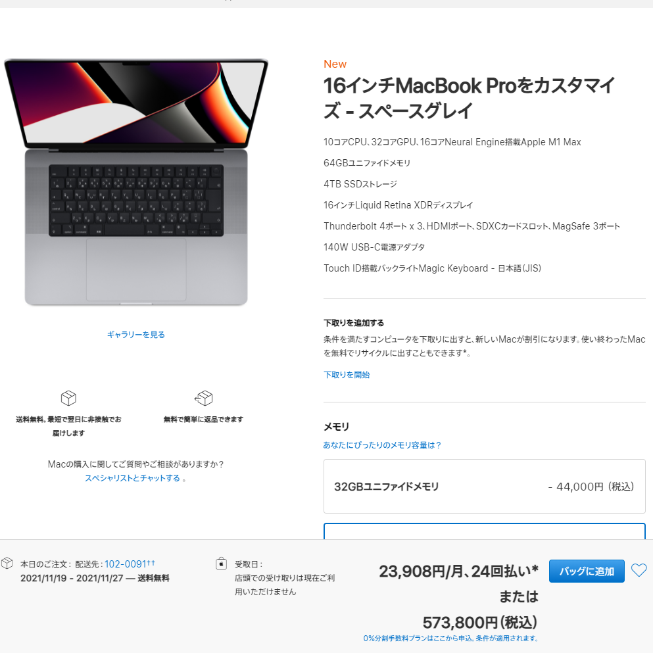653x653 pixels.
Task: Click the 573,800円 (税込) total price
Action: 480,623
